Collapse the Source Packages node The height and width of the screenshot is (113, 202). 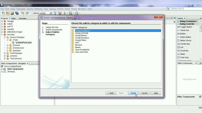[5, 37]
